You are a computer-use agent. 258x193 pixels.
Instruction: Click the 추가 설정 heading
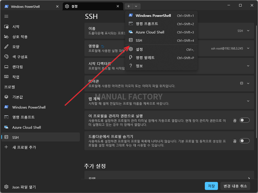[x=95, y=166]
